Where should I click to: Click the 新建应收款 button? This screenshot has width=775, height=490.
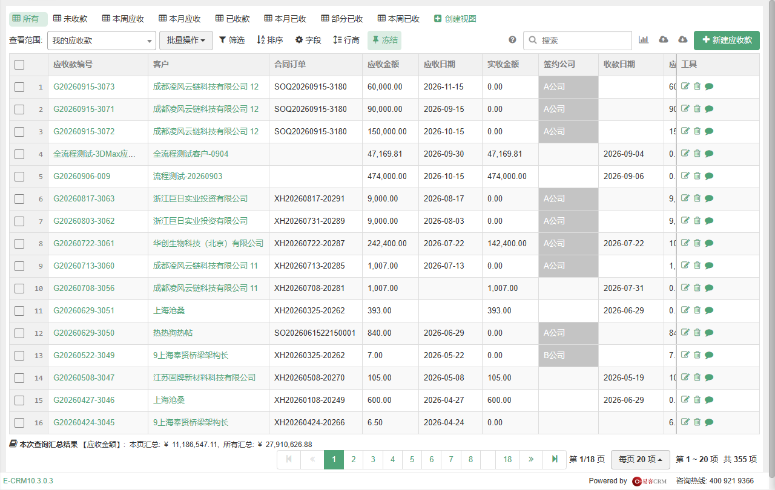[727, 41]
